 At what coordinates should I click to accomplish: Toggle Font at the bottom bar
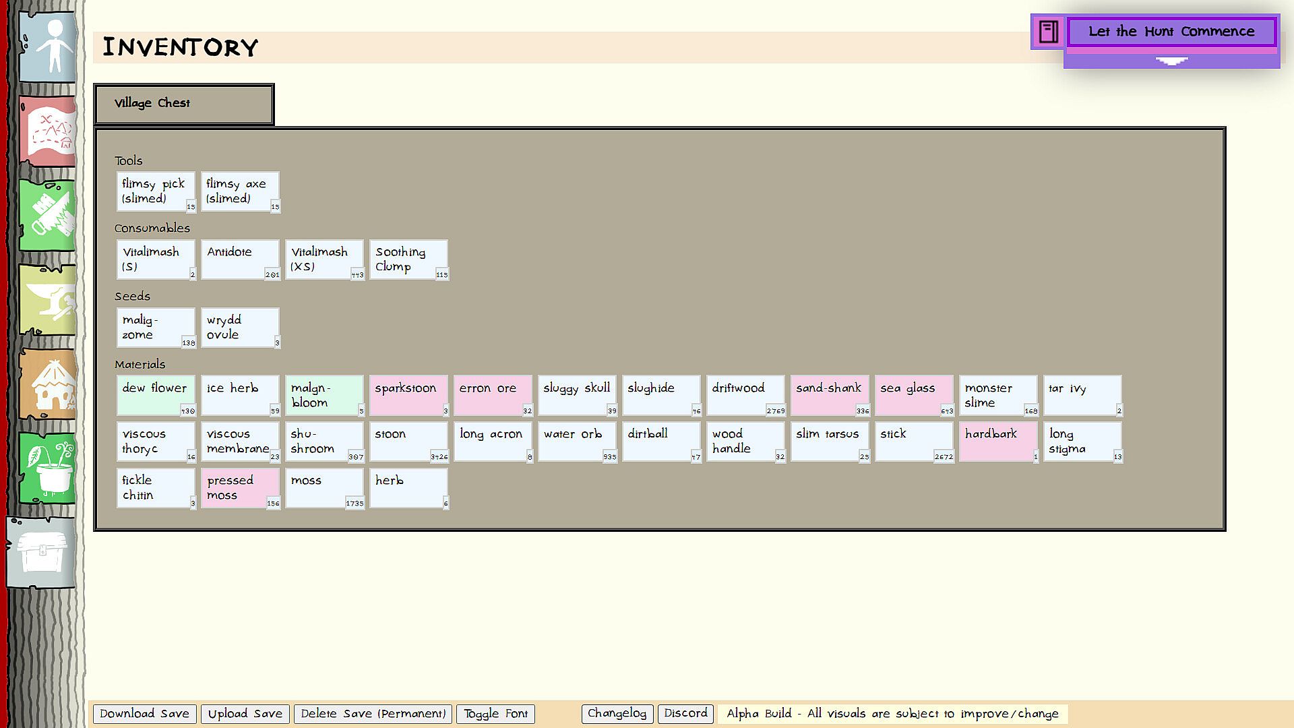tap(495, 714)
